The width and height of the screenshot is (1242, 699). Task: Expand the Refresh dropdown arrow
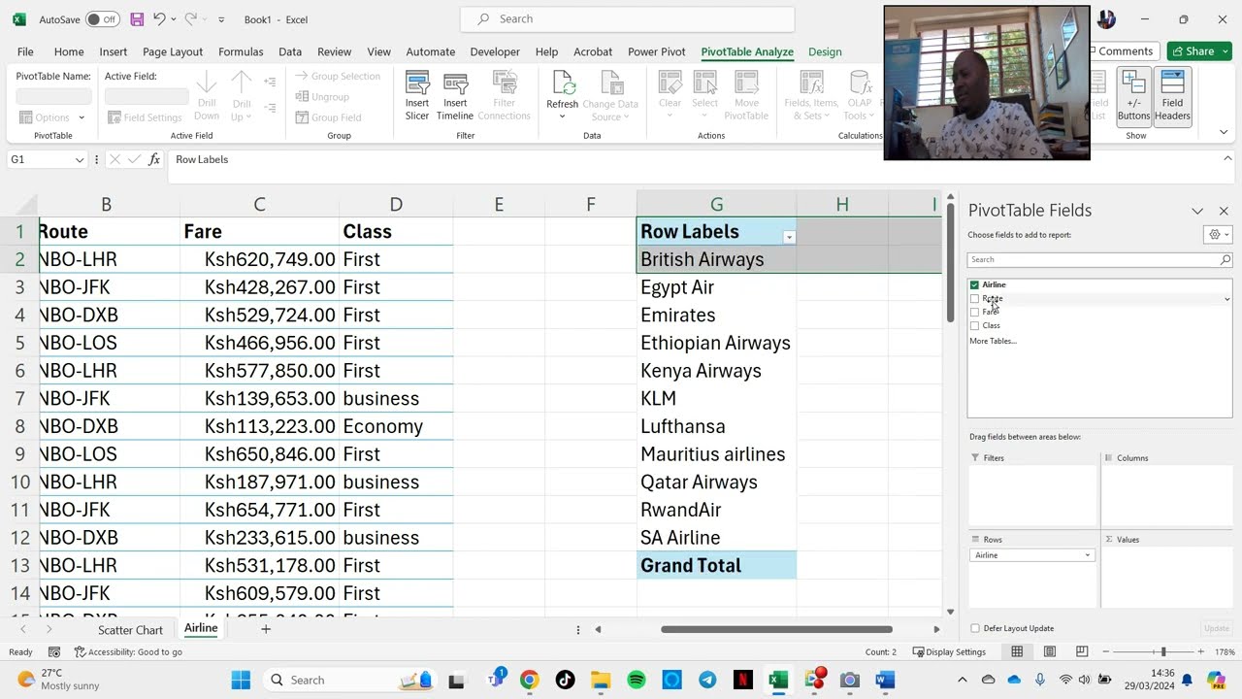tap(562, 116)
